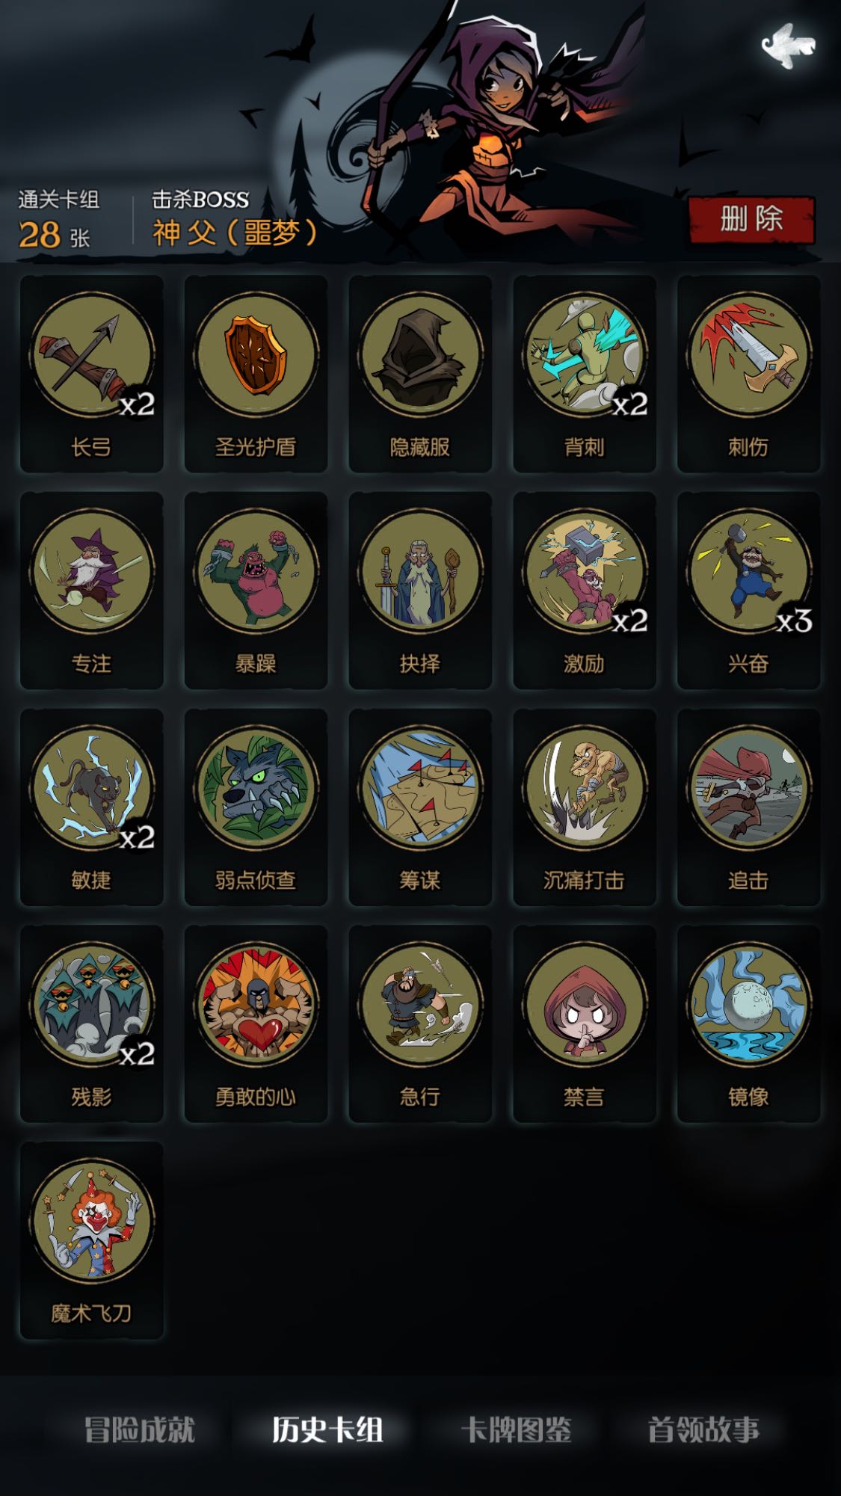Open the 刺伤 bloody dagger card
This screenshot has height=1496, width=841.
pos(749,374)
